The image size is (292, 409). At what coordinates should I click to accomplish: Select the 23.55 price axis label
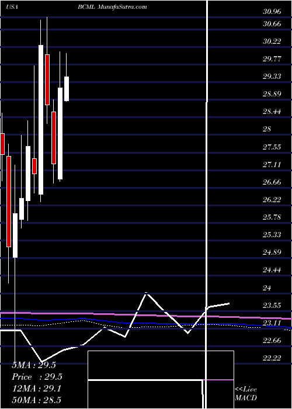point(272,305)
